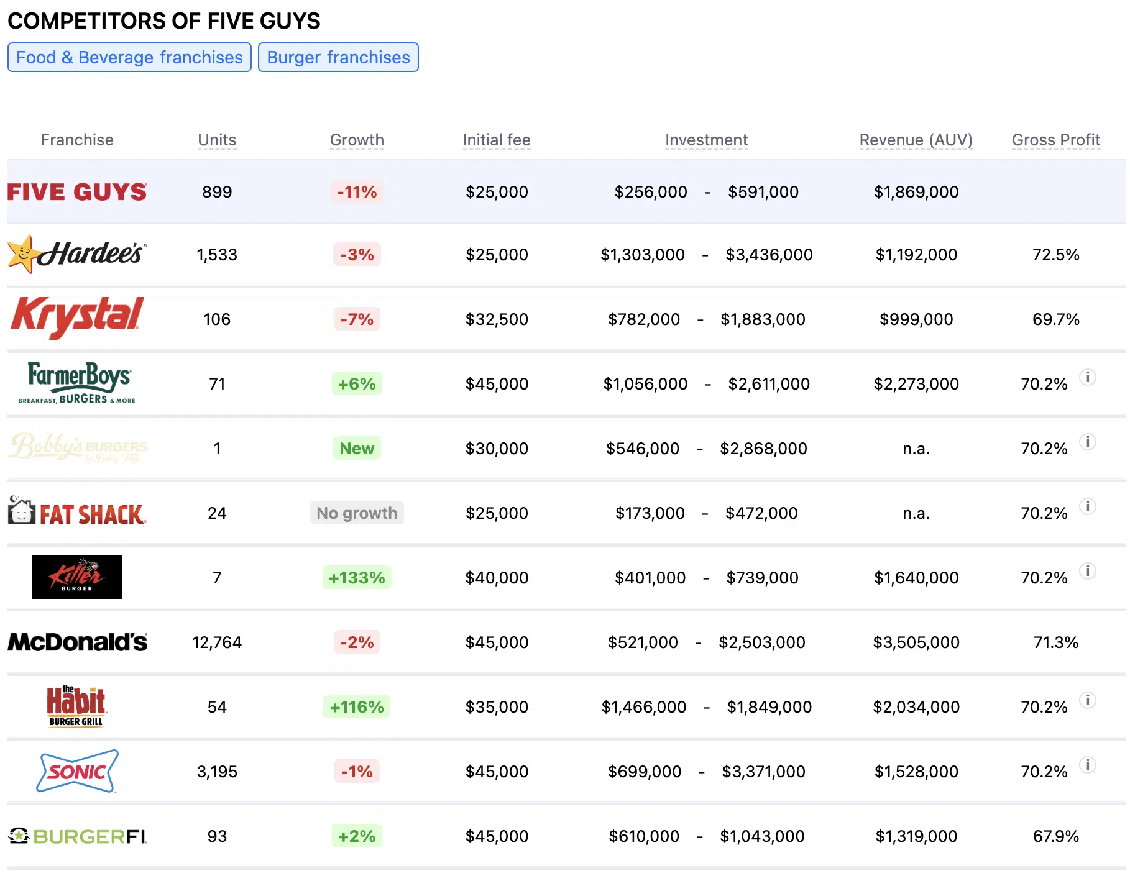Sort the table by Units column
Viewport: 1130px width, 881px height.
click(x=216, y=140)
